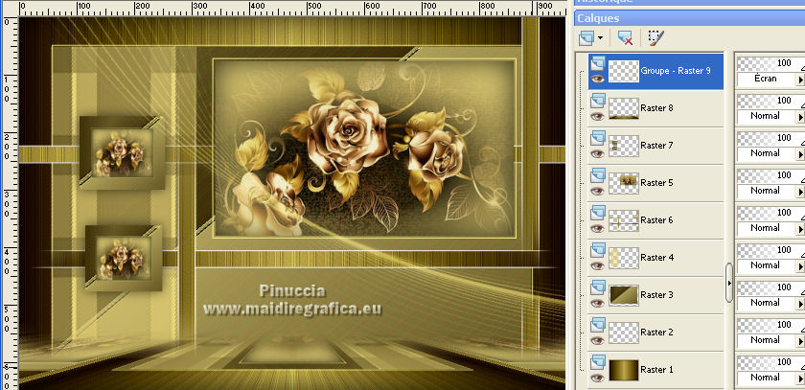Click the opacity slider of Raster 1
The height and width of the screenshot is (390, 805).
(770, 364)
